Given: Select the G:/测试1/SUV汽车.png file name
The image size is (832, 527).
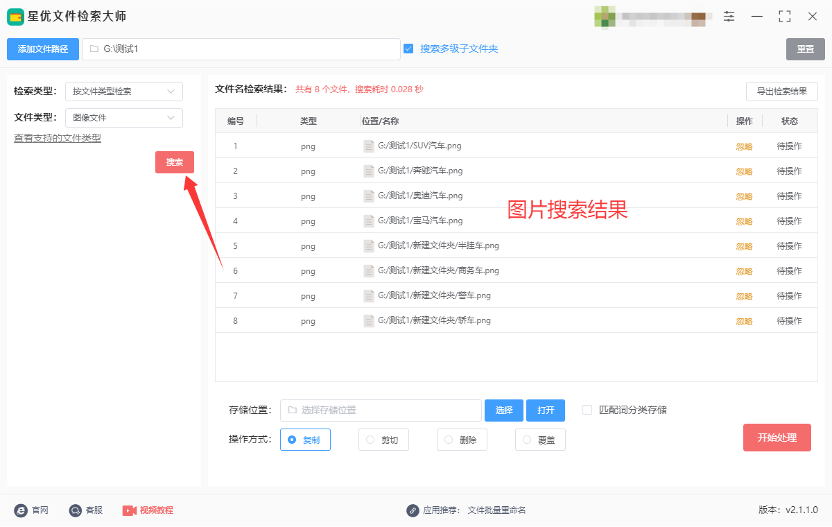Looking at the screenshot, I should coord(419,146).
